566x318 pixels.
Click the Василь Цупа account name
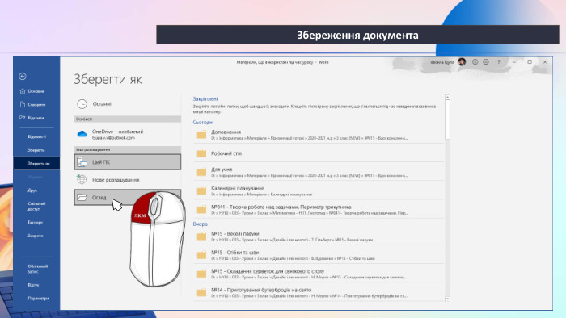tap(441, 62)
